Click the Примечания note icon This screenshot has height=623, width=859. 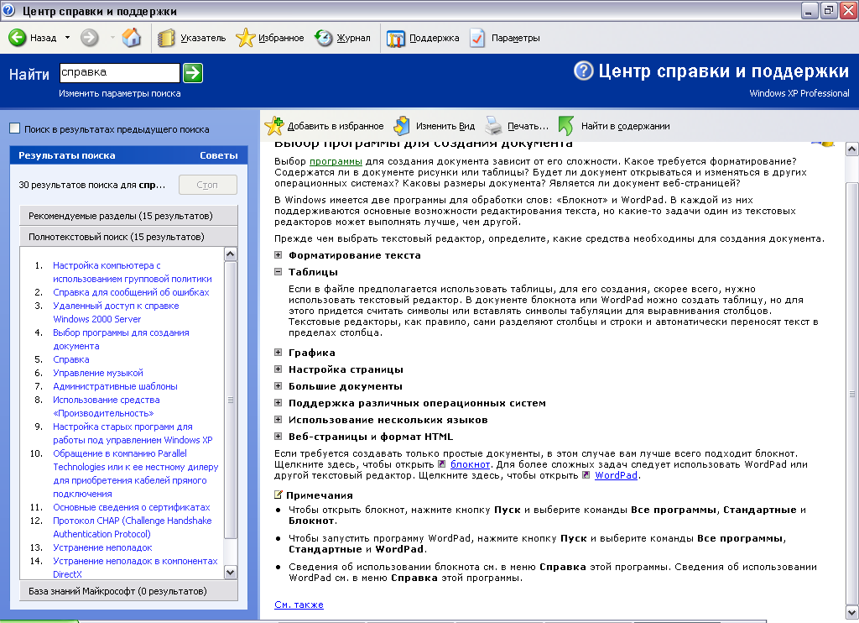click(279, 495)
